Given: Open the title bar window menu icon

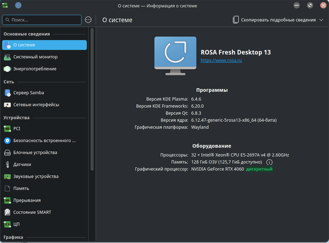Looking at the screenshot, I should click(5, 5).
